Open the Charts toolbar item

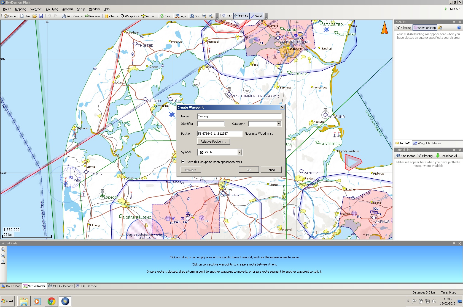coord(111,16)
